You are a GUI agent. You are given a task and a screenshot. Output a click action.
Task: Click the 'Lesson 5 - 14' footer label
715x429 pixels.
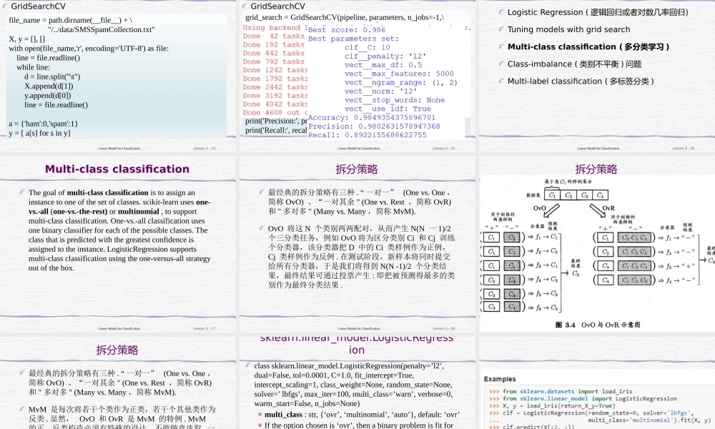(x=204, y=148)
